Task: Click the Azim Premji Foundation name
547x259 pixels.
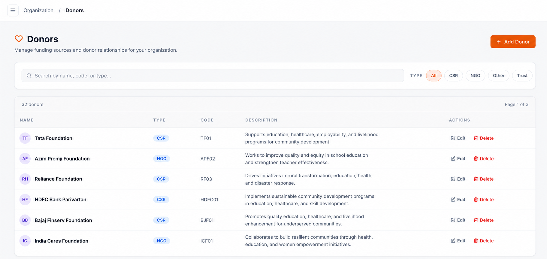Action: (x=62, y=158)
